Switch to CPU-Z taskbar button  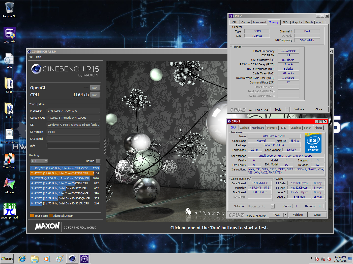[84, 258]
